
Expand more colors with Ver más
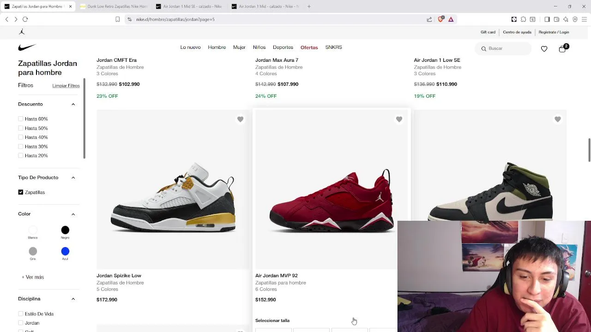tap(33, 277)
